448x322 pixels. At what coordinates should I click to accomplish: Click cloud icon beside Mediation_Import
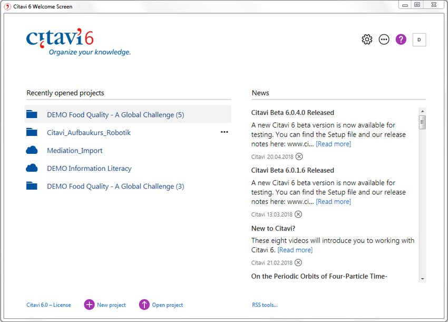32,150
